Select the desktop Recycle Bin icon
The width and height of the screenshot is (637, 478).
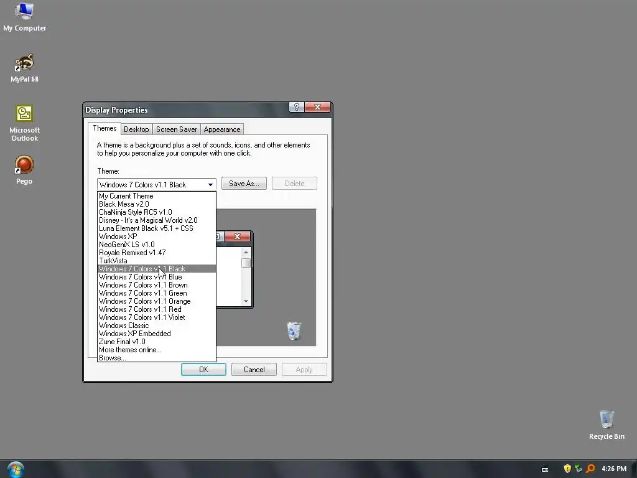click(607, 424)
